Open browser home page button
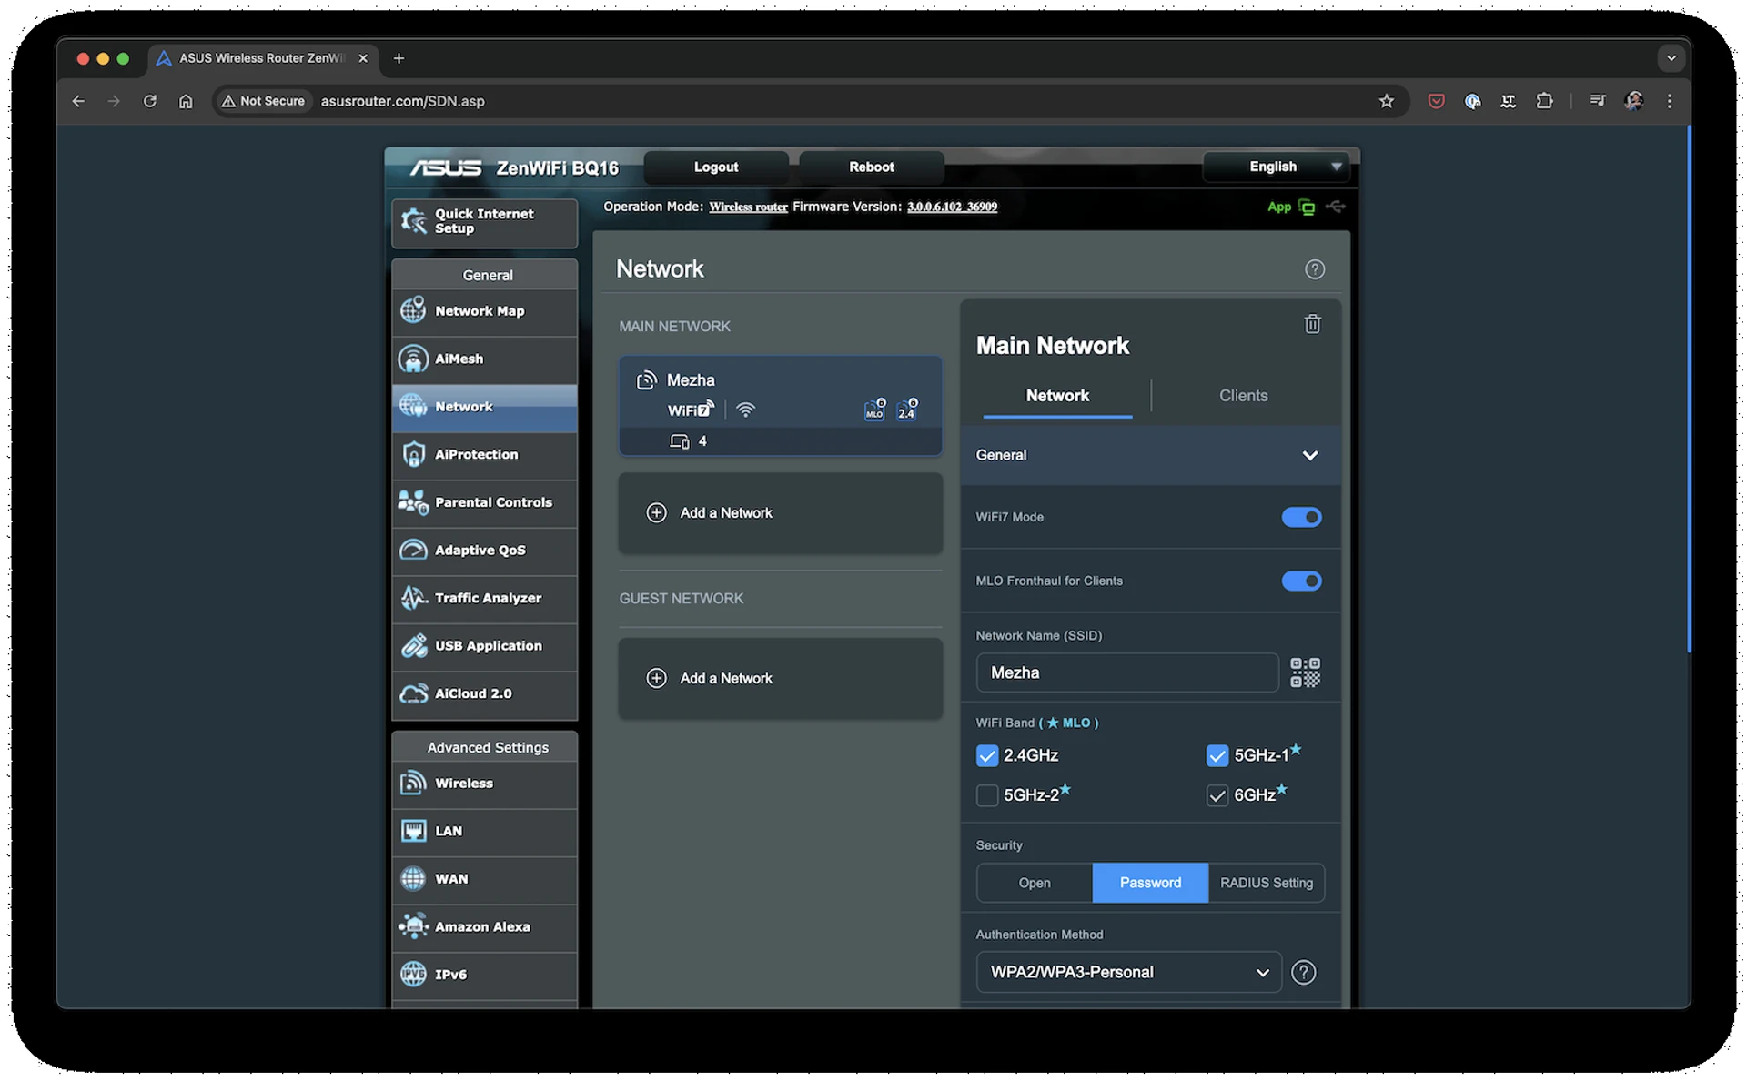This screenshot has height=1082, width=1747. [x=186, y=101]
